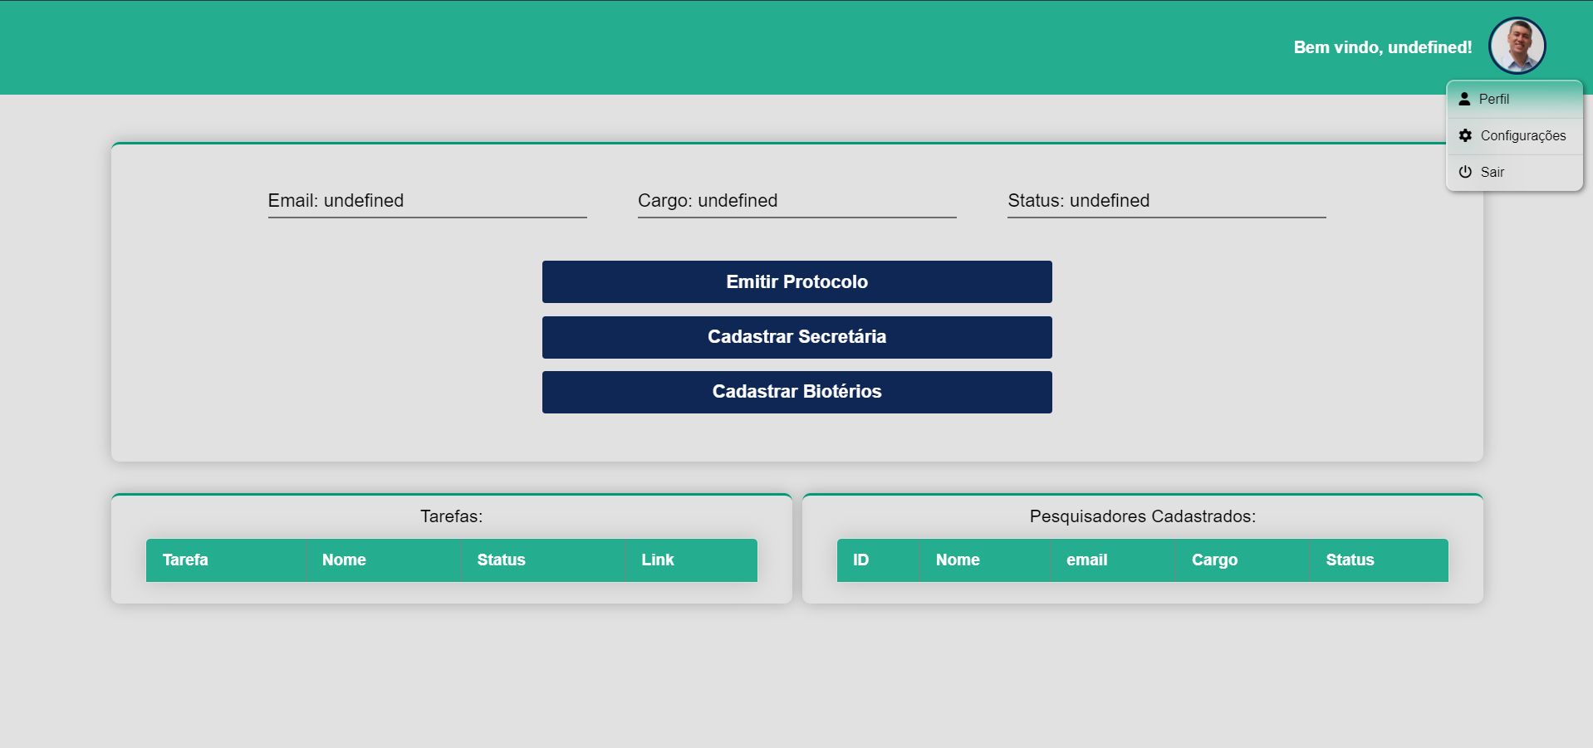Screen dimensions: 1593x748
Task: Click the Cadastrar Secretária button
Action: 796,337
